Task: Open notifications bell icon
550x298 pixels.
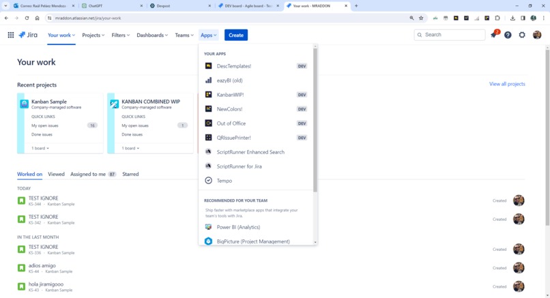Action: [x=494, y=35]
